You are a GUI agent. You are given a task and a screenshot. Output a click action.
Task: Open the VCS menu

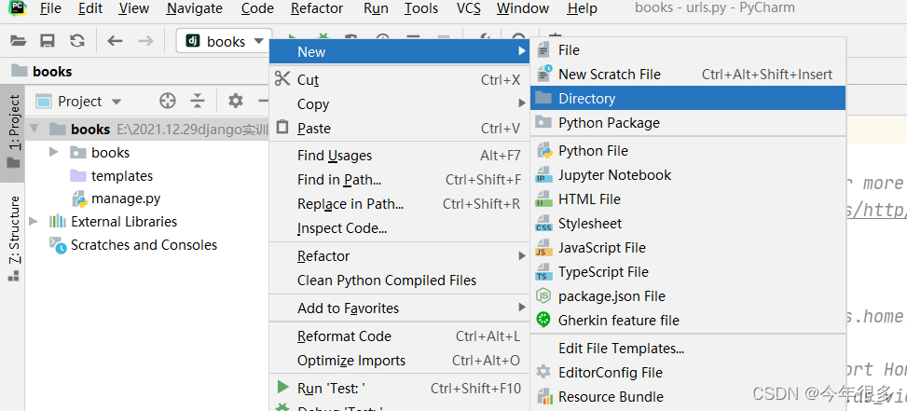pyautogui.click(x=469, y=8)
